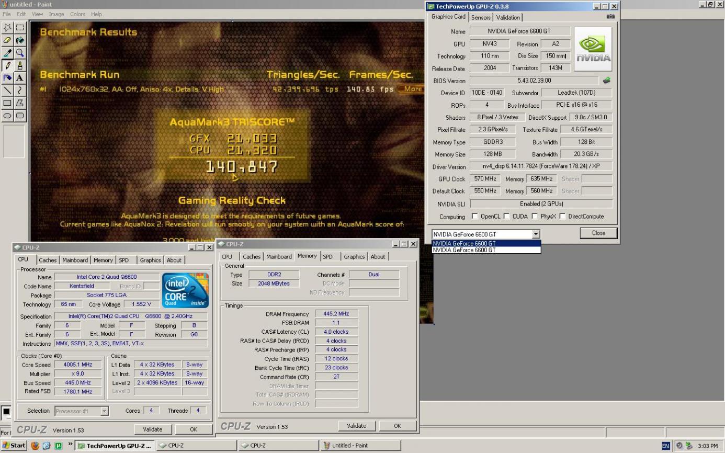Click the Core Speed value 4005.1 MHz
725x453 pixels.
79,365
